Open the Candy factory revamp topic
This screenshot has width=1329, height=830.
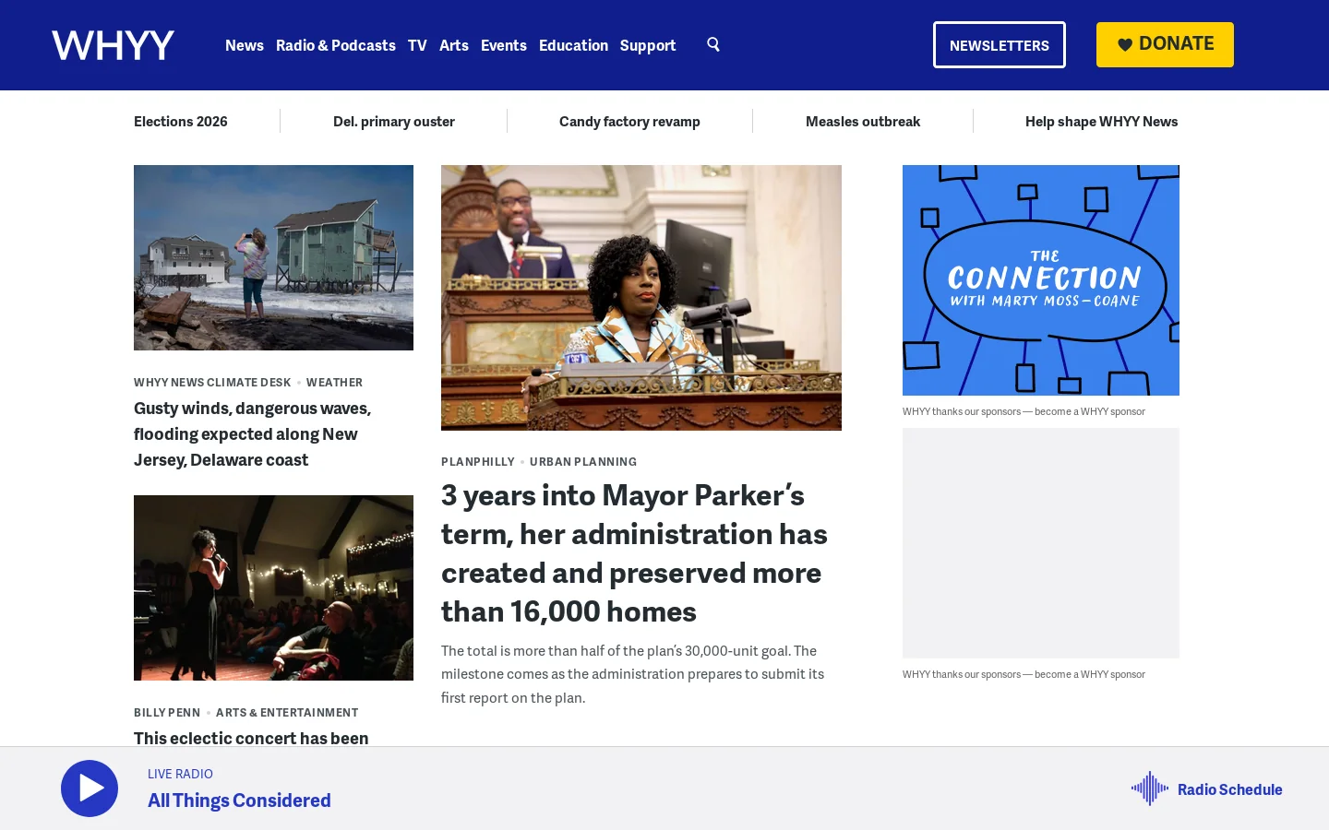pos(629,122)
